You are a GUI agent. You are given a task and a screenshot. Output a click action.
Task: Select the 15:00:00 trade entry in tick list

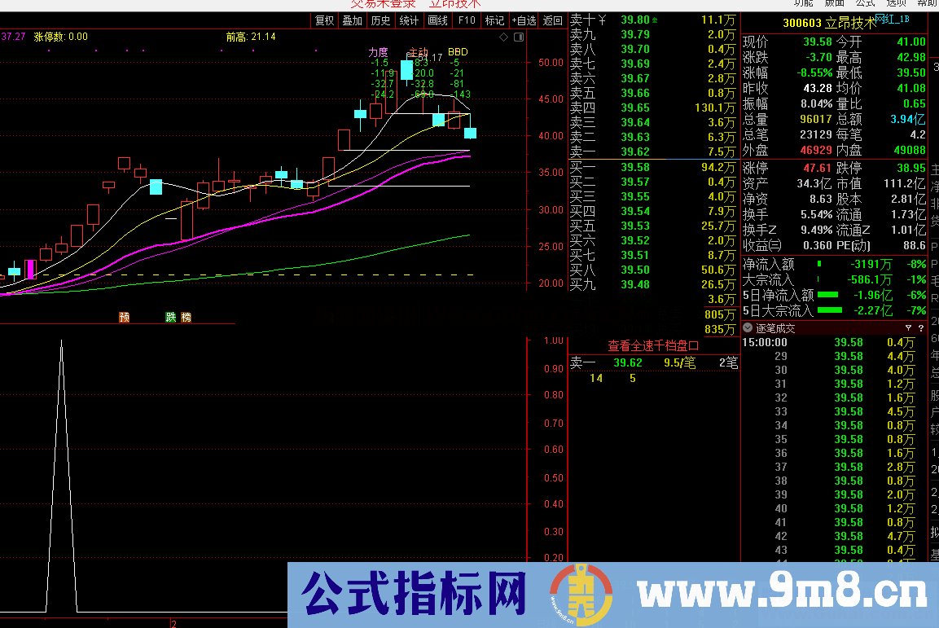763,343
